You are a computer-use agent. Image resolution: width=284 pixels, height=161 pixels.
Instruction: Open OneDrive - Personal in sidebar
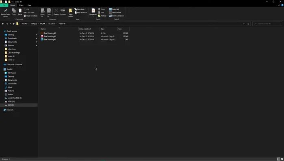coord(14,64)
